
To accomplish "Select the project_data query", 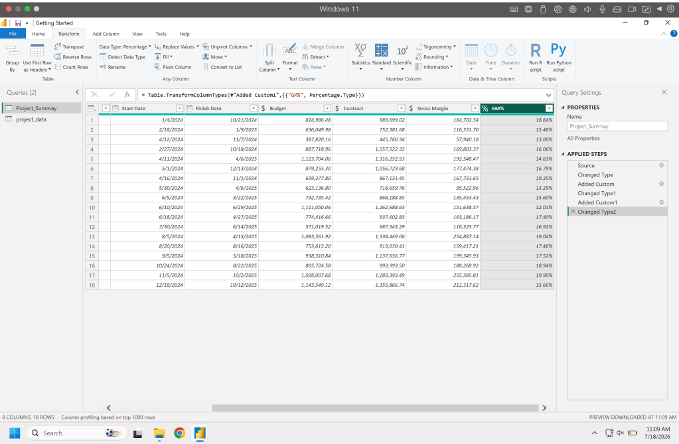I will [42, 119].
